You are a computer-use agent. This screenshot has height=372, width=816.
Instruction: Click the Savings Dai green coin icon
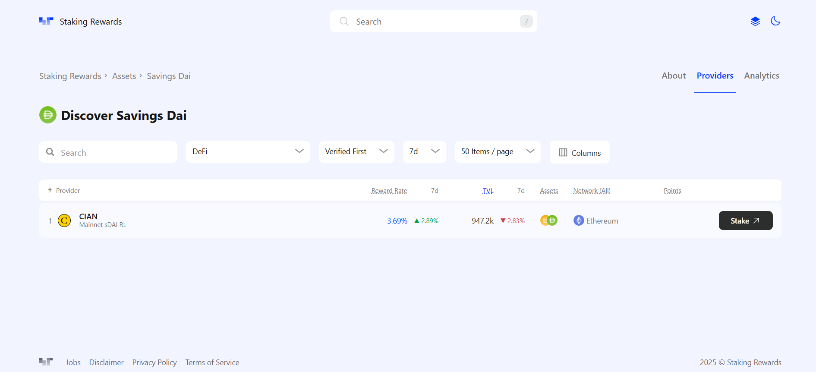(48, 115)
